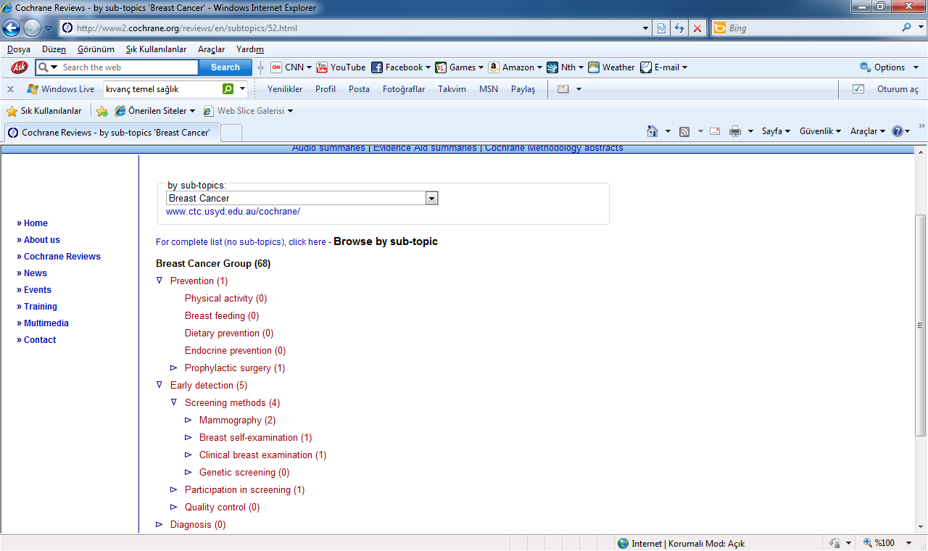Follow the www.ctc.usyd.edu.au/cochrane/ link
The height and width of the screenshot is (551, 928).
[x=233, y=212]
